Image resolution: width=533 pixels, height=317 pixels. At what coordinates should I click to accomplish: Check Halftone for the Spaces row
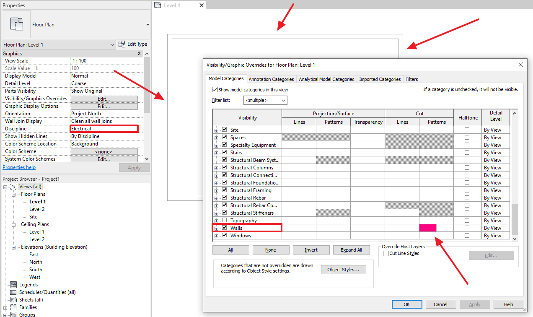[467, 138]
